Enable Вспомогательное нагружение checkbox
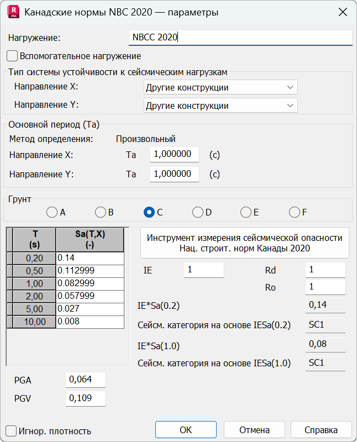 click(12, 56)
